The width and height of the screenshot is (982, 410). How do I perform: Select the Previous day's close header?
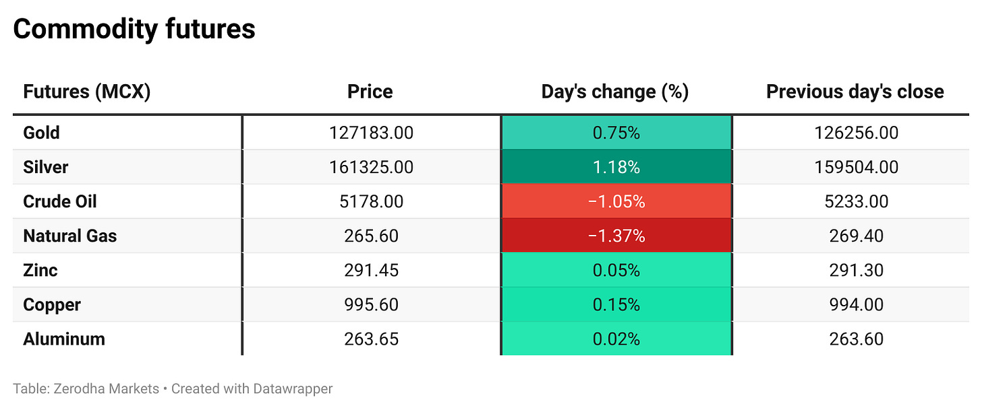tap(855, 92)
